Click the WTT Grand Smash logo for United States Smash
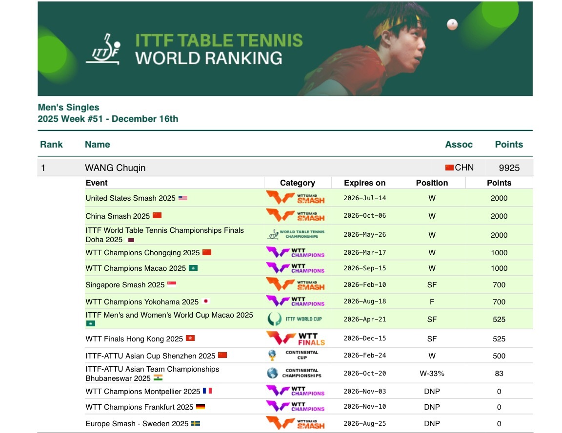Viewport: 562px width, 433px height. point(295,198)
